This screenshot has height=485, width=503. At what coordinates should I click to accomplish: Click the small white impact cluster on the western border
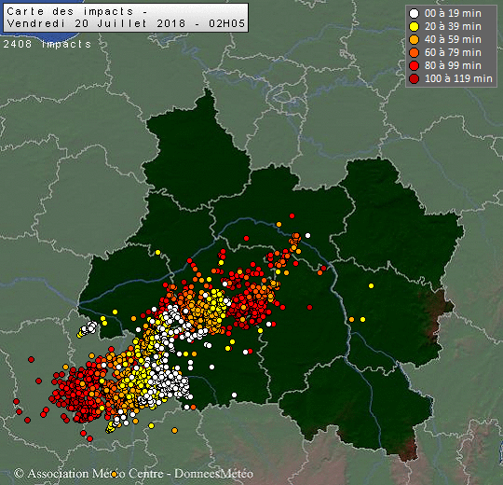pos(88,327)
